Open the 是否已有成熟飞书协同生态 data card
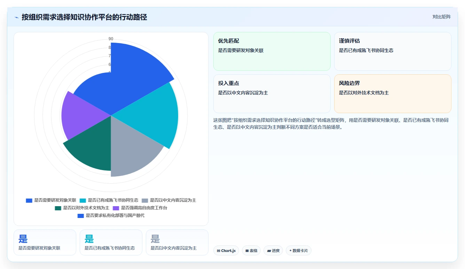This screenshot has height=269, width=465. [111, 242]
